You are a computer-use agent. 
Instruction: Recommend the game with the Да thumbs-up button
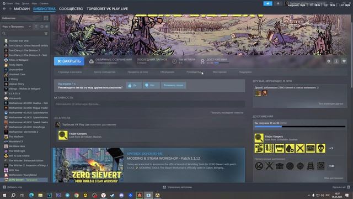click(133, 85)
